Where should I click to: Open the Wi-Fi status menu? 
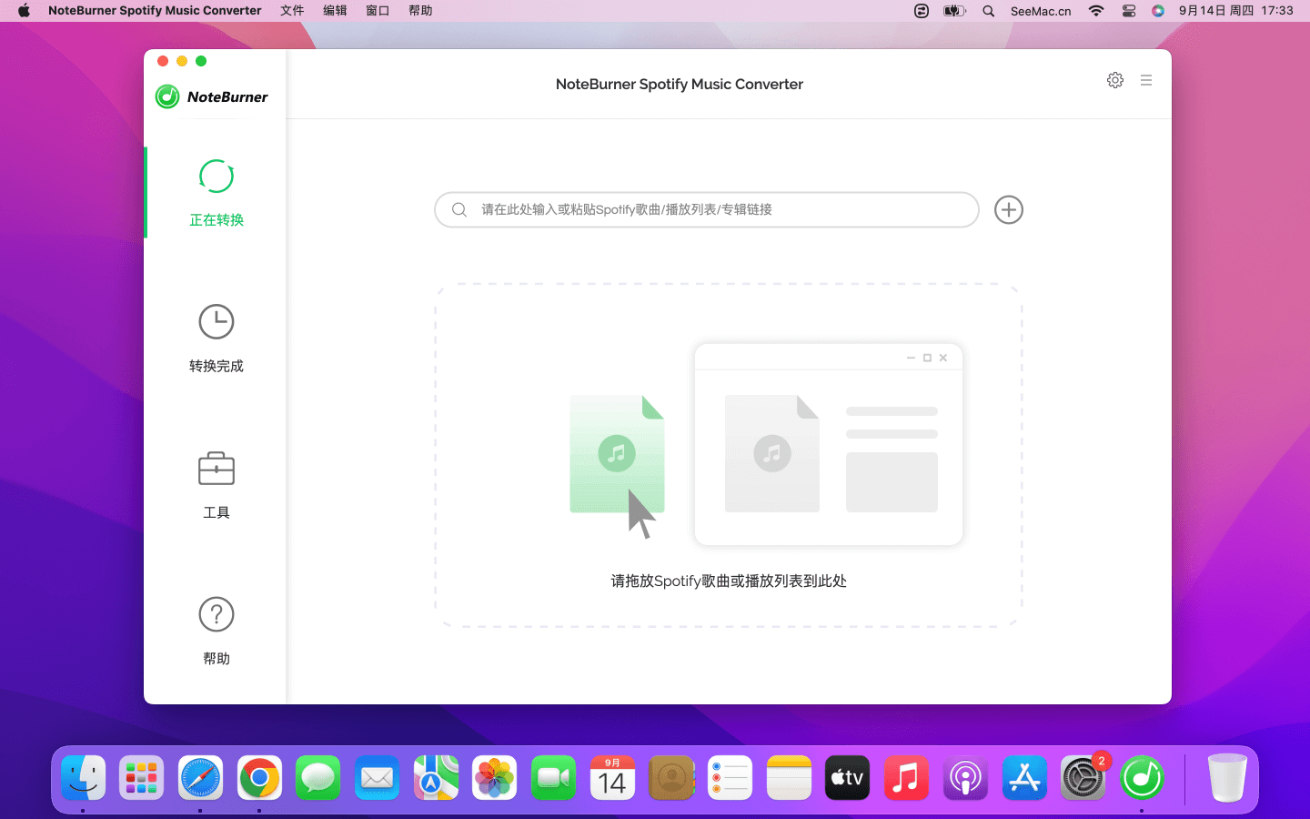pyautogui.click(x=1096, y=11)
